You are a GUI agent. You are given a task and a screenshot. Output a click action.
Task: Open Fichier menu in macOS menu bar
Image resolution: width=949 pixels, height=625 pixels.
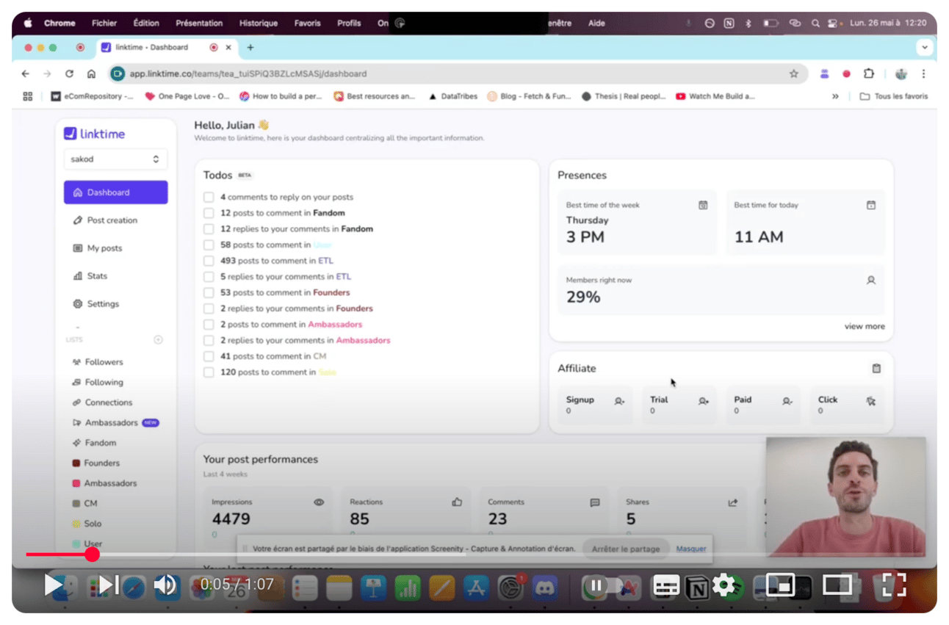104,24
